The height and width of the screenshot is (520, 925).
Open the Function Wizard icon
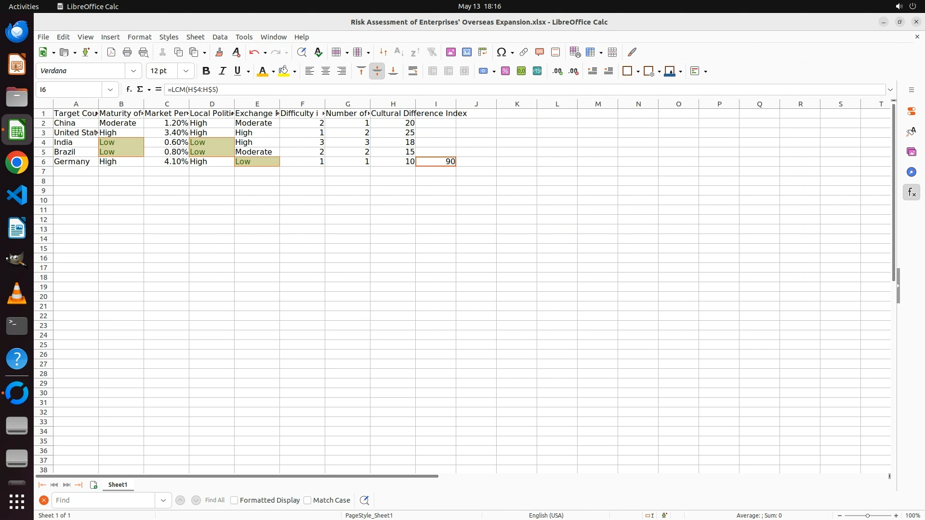(x=129, y=90)
